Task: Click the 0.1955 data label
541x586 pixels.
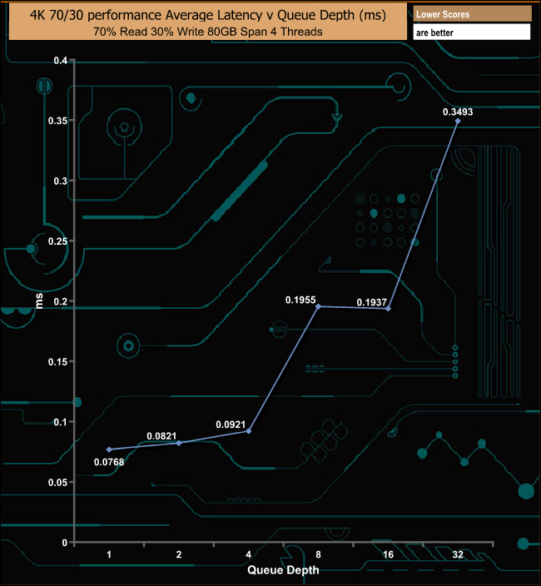Action: pyautogui.click(x=300, y=300)
